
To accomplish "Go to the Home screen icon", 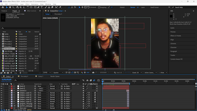I will [x=3, y=8].
